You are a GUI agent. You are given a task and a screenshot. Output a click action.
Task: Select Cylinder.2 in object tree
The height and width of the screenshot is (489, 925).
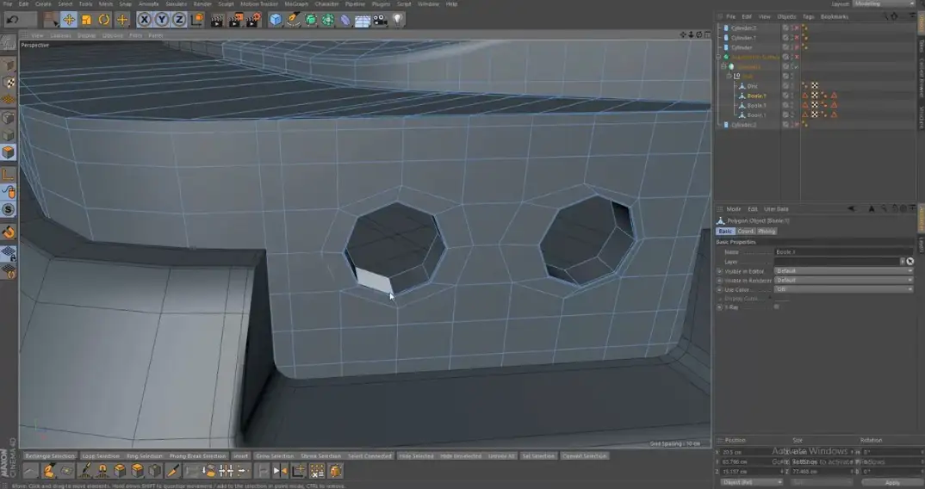tap(743, 125)
